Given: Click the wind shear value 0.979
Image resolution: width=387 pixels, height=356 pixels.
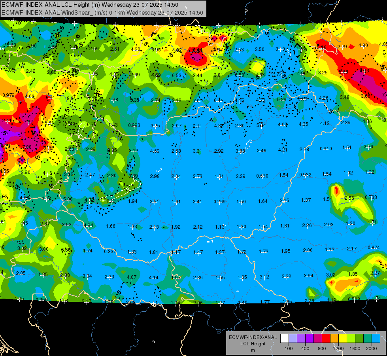Looking at the screenshot, I should (x=8, y=95).
